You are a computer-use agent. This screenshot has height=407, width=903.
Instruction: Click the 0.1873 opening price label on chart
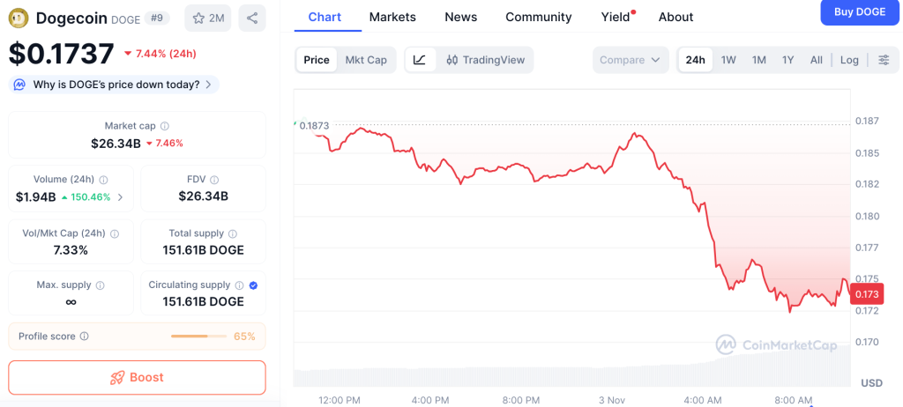315,125
